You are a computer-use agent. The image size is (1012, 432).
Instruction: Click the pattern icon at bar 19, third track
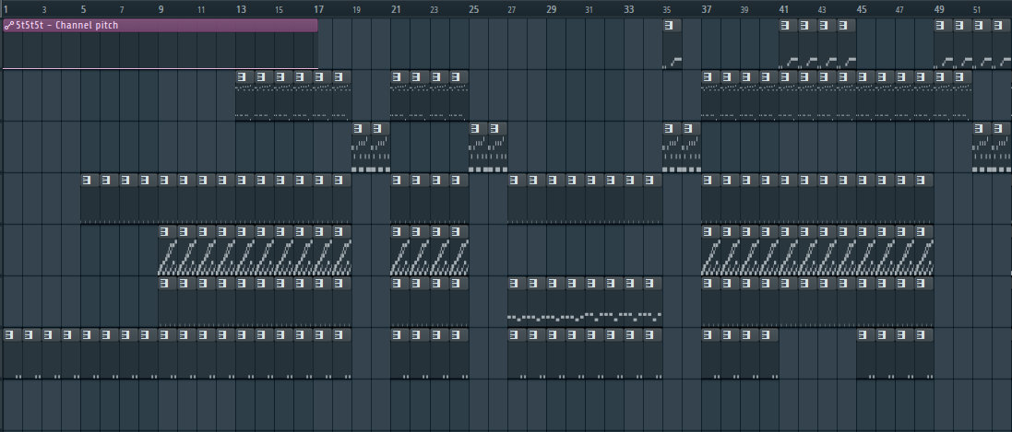[358, 129]
